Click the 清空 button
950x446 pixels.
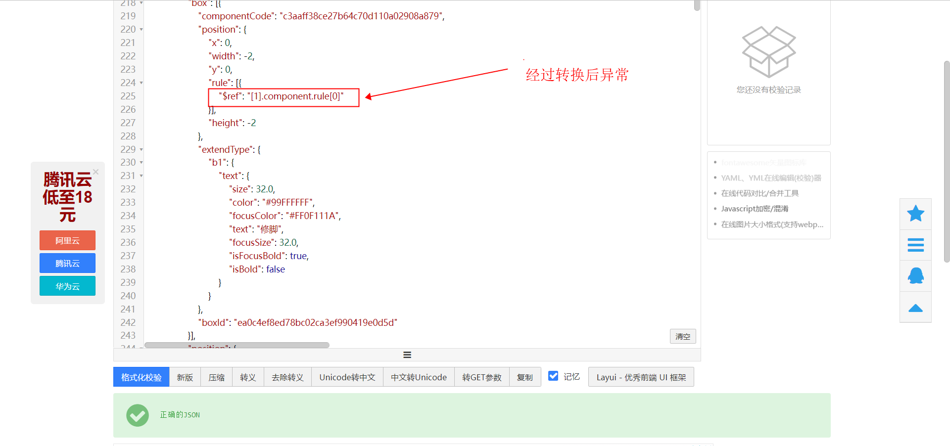tap(683, 336)
